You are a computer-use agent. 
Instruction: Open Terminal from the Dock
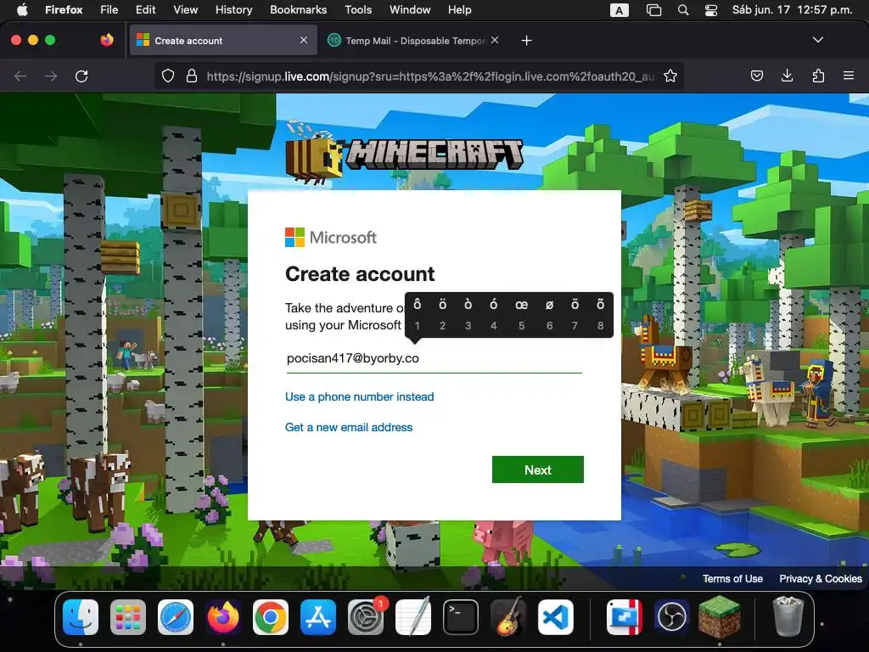[x=461, y=617]
